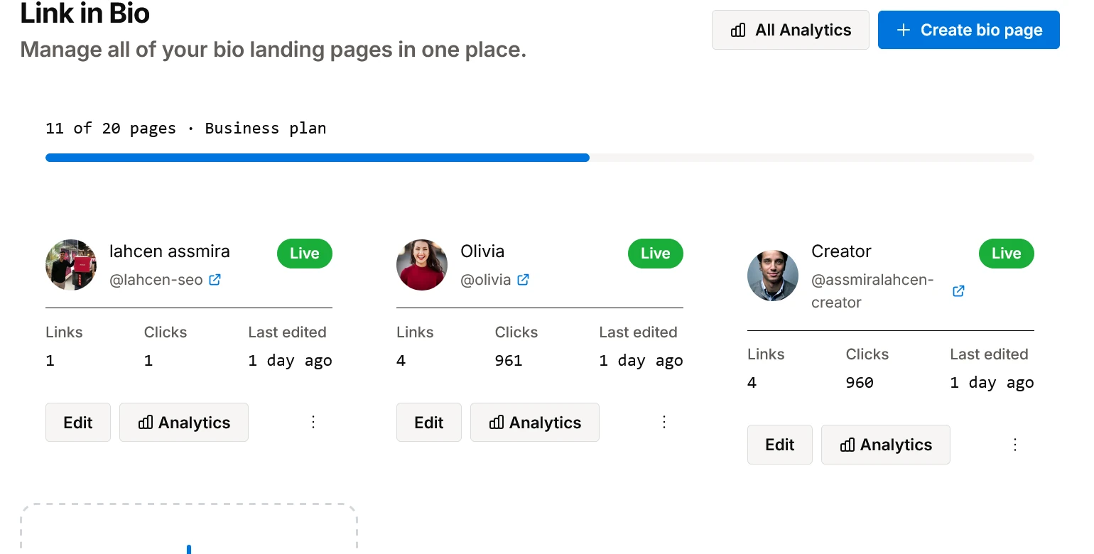The height and width of the screenshot is (554, 1094).
Task: Click Creator profile avatar
Action: click(x=773, y=276)
